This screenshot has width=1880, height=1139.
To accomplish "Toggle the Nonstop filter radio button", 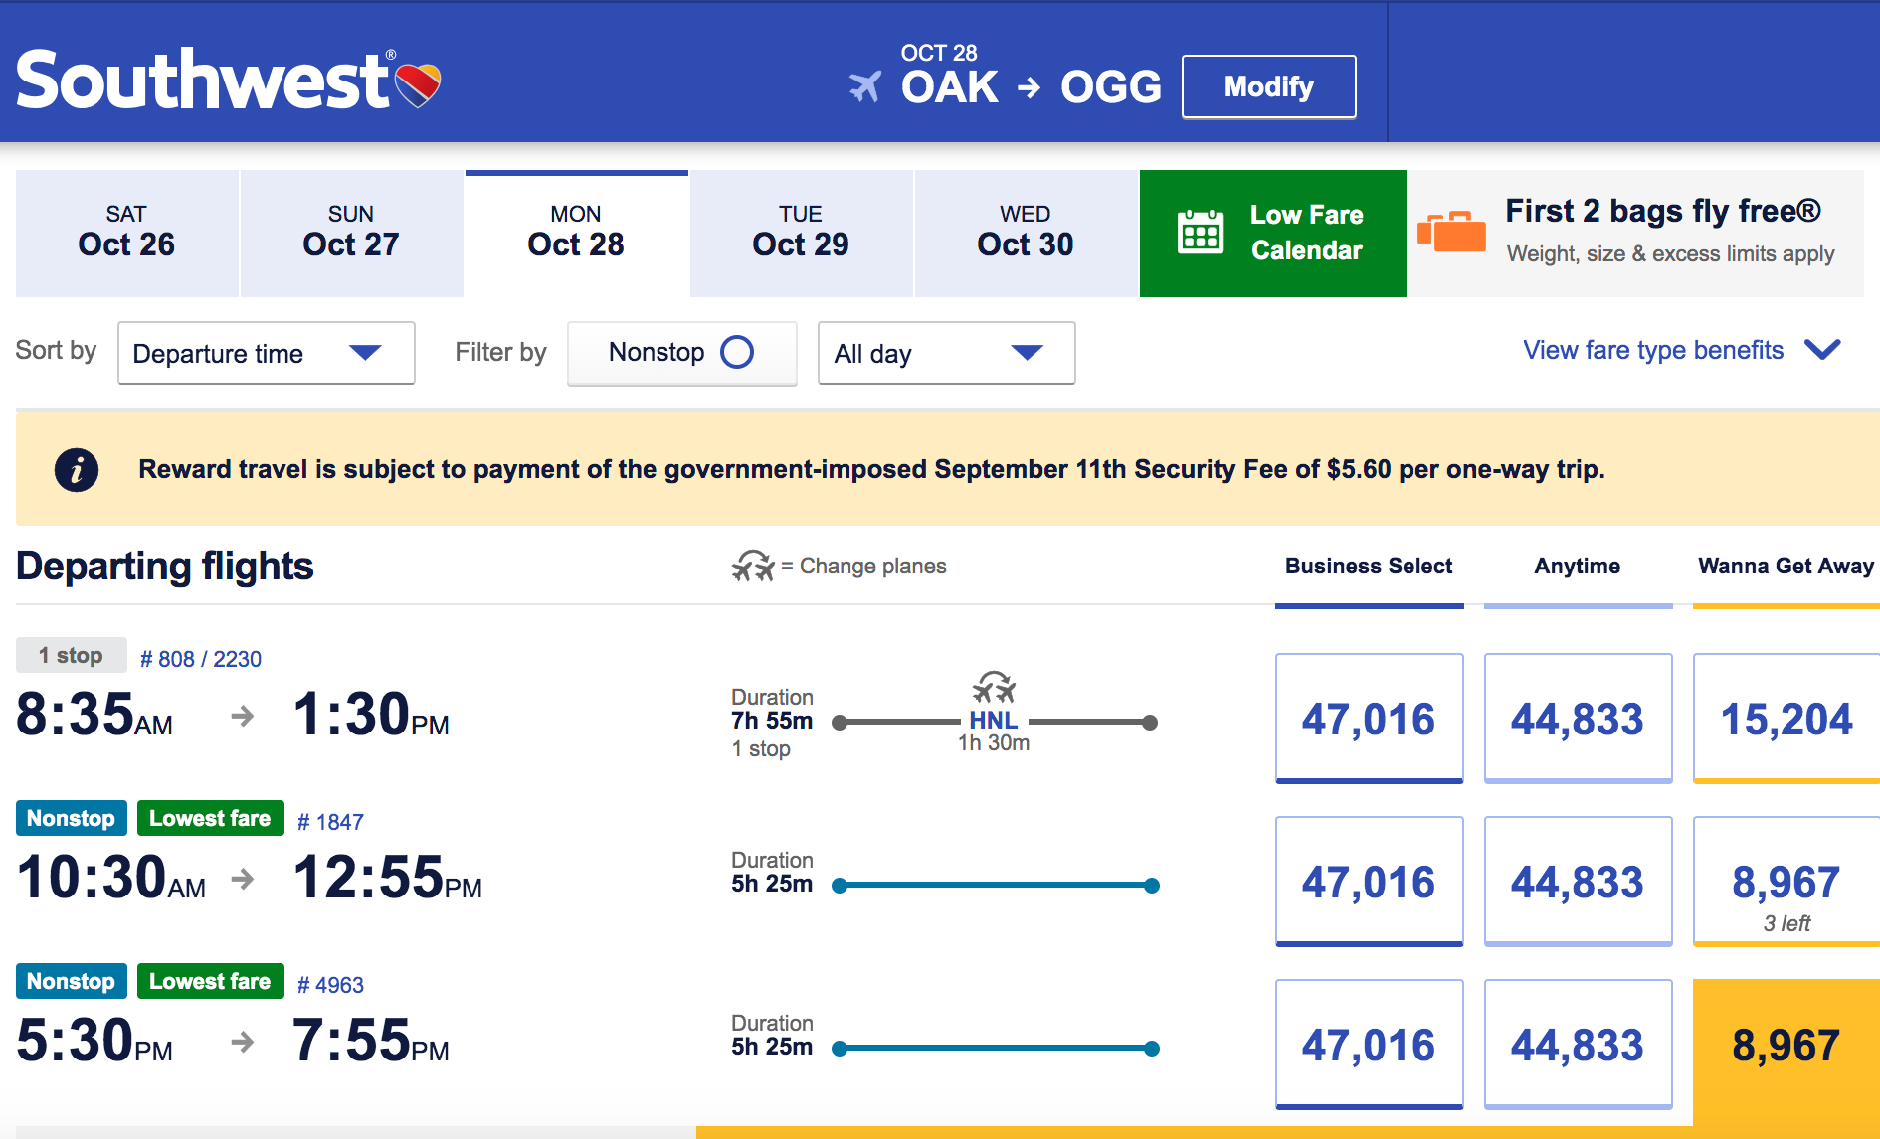I will 737,352.
